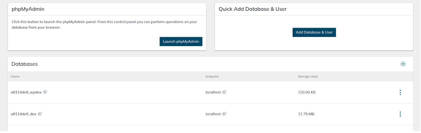Click the 17.75 MB storage value
The image size is (421, 133).
coord(306,114)
